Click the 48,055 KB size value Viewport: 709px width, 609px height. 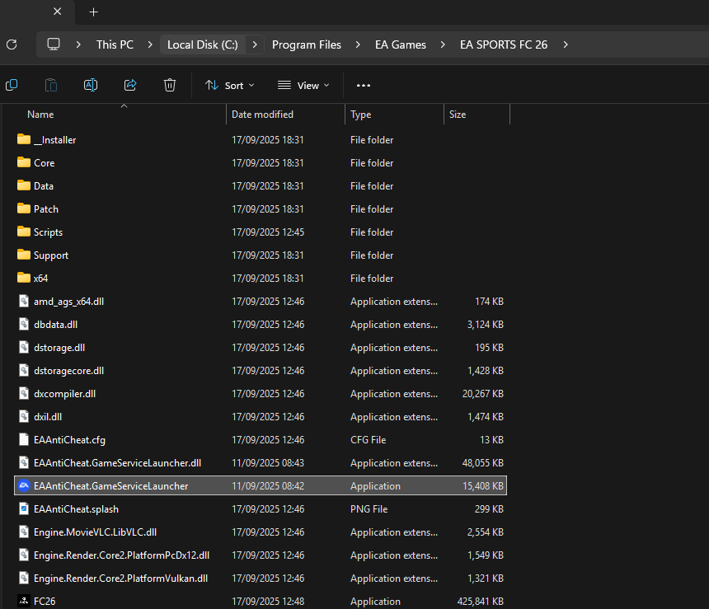click(483, 463)
